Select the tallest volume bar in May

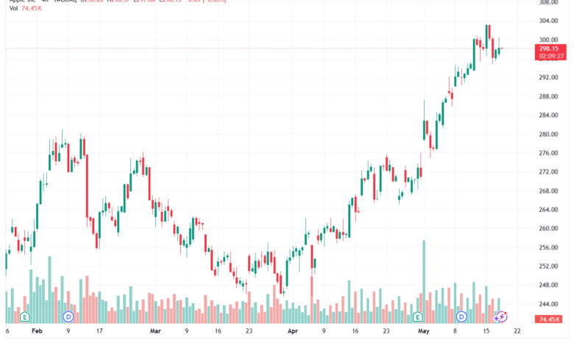tap(424, 281)
